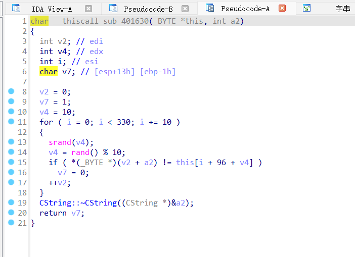Click the function name sub_401630
The width and height of the screenshot is (355, 257).
125,21
